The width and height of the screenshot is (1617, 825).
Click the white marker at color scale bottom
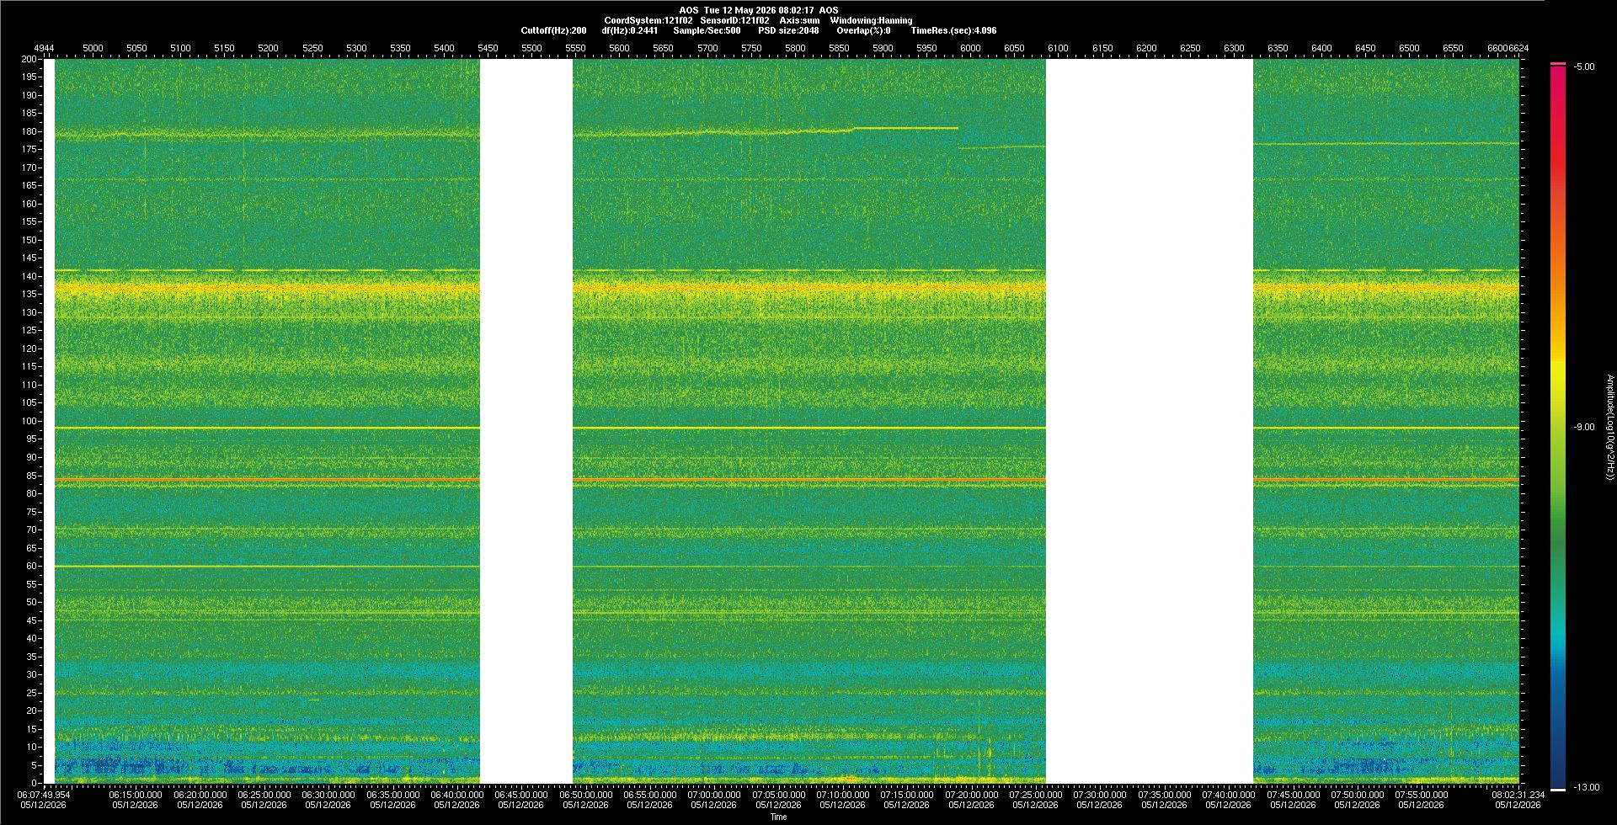tap(1558, 790)
